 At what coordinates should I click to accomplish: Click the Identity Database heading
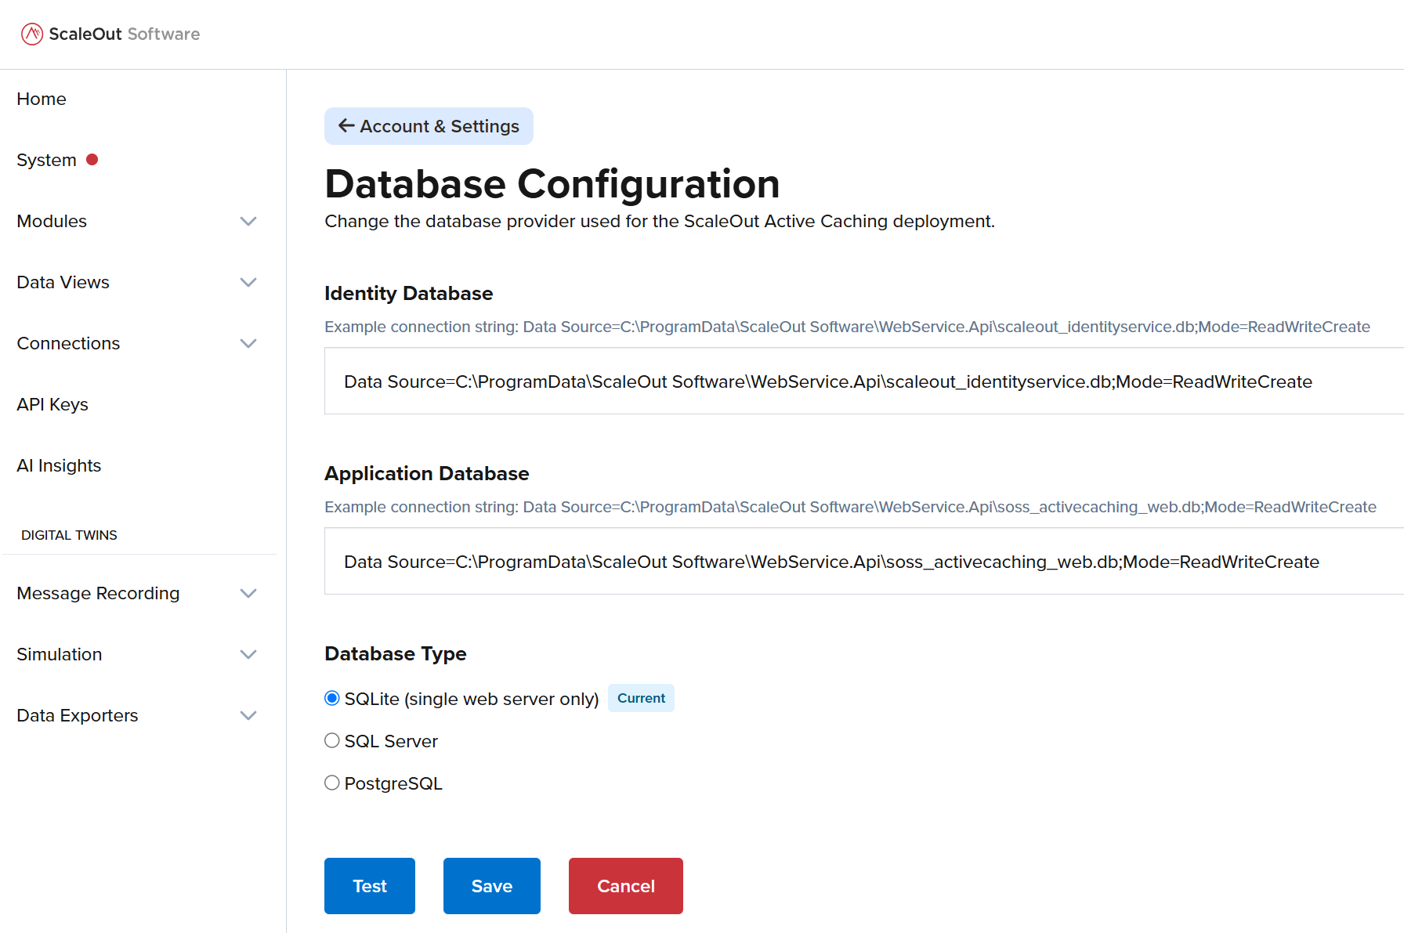point(409,293)
